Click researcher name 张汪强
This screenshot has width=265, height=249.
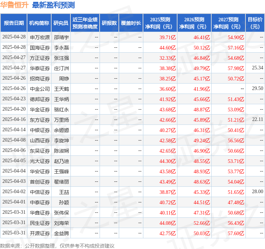pyautogui.click(x=62, y=58)
